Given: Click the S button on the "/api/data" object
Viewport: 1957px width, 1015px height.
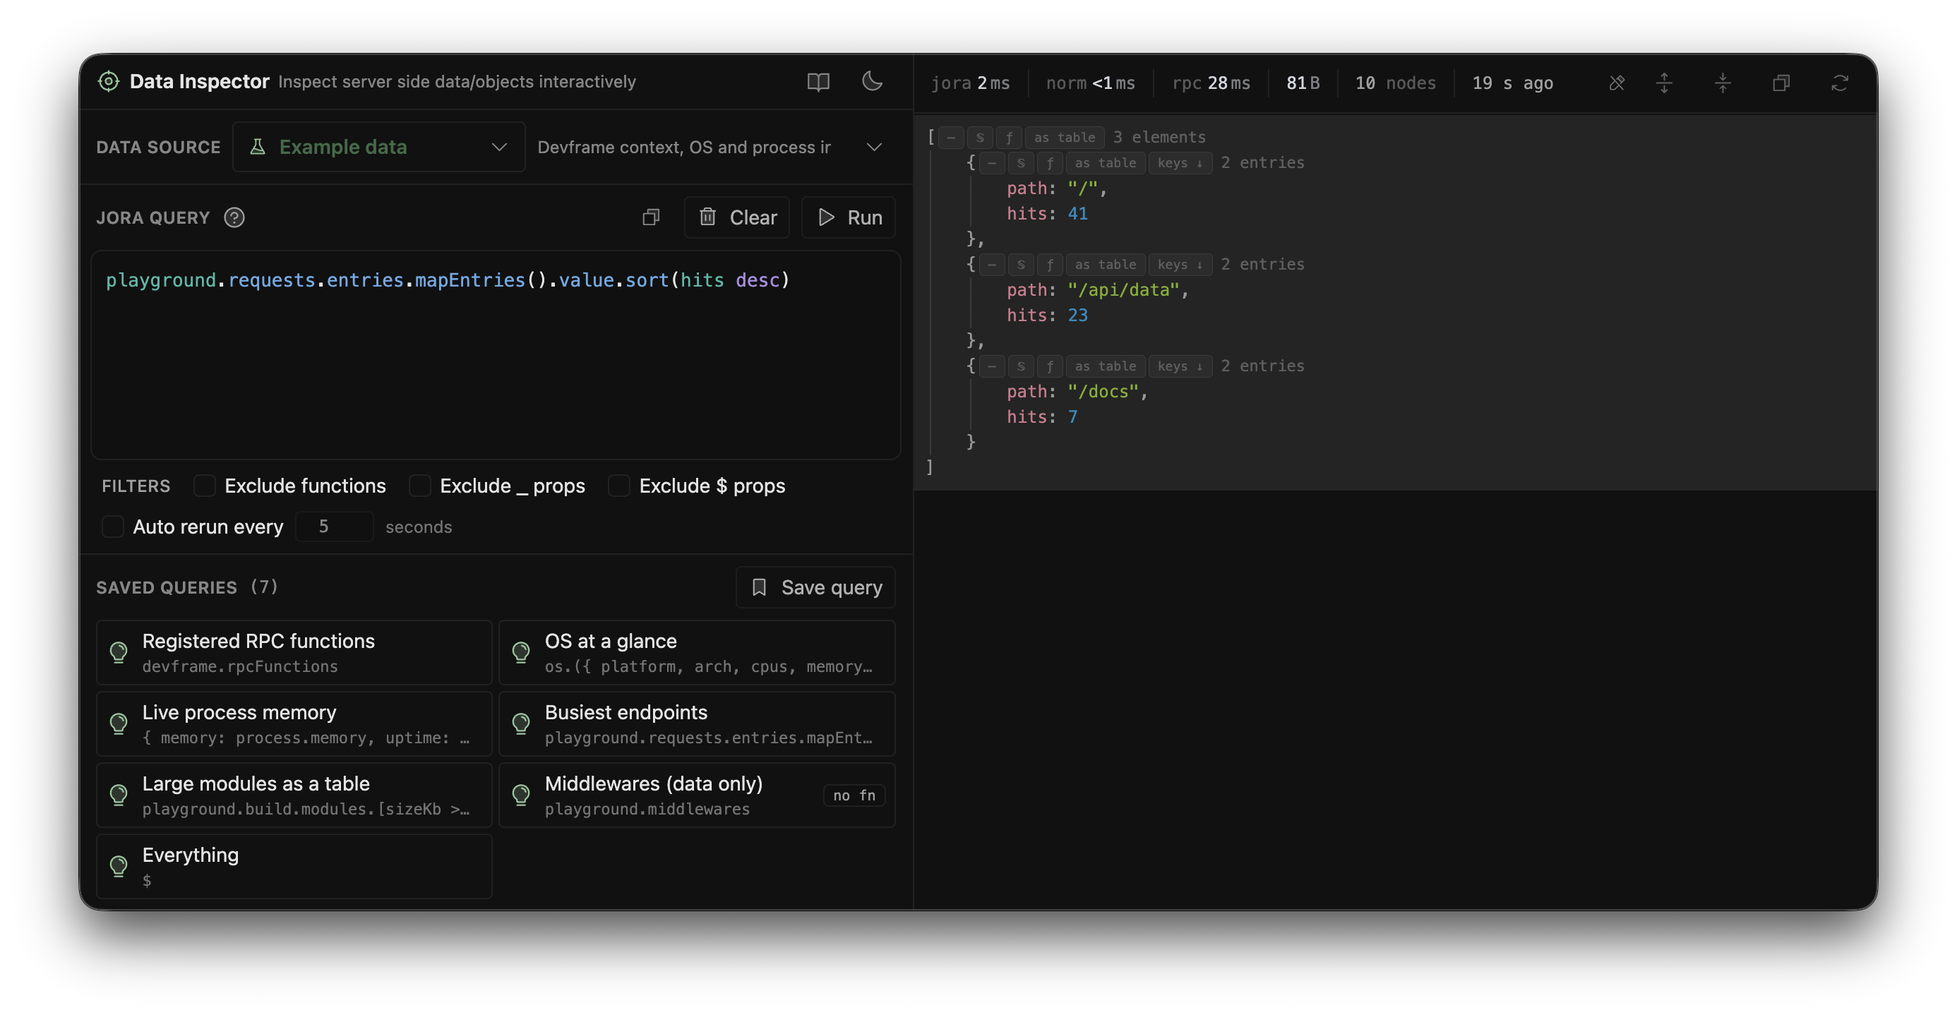Looking at the screenshot, I should coord(1021,265).
